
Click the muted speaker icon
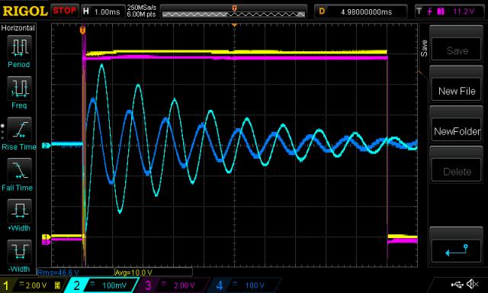473,284
